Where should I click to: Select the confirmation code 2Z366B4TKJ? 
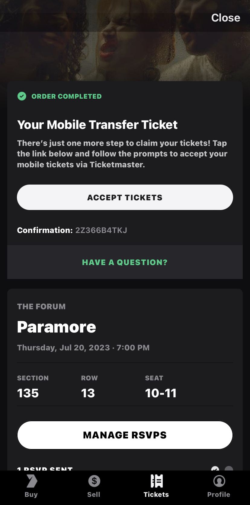[x=101, y=230]
